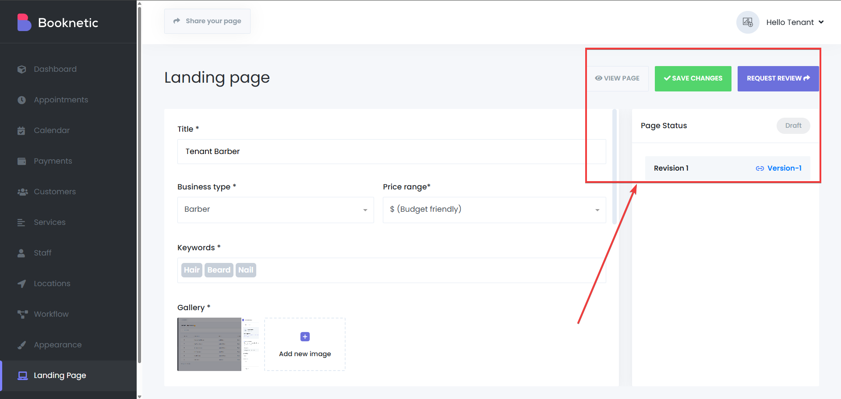841x399 pixels.
Task: Open the gallery image thumbnail
Action: [219, 344]
